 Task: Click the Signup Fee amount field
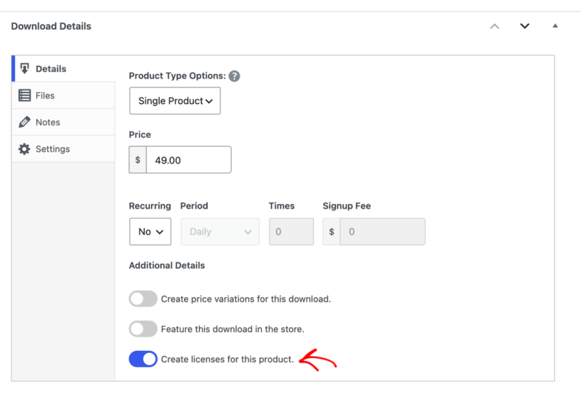tap(383, 232)
